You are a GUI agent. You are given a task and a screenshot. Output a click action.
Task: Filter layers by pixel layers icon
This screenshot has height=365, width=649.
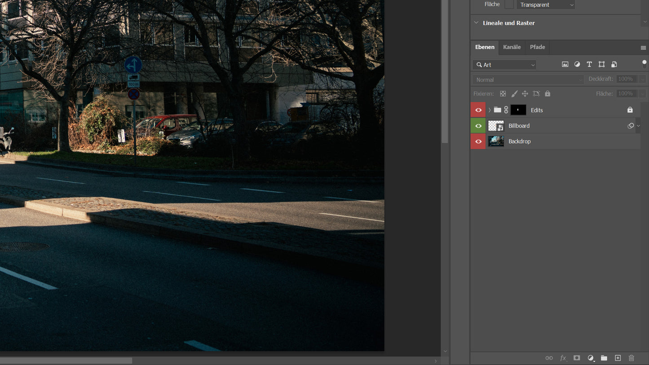565,65
